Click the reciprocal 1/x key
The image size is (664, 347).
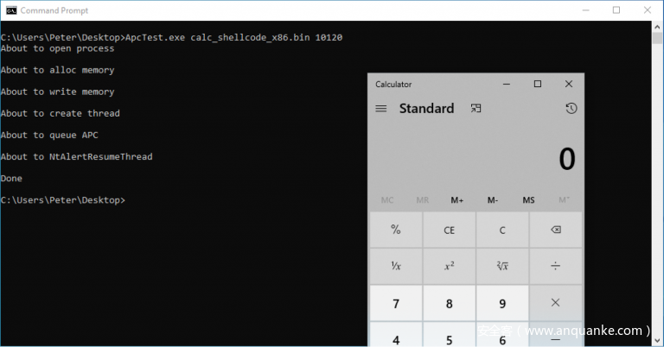pos(396,266)
